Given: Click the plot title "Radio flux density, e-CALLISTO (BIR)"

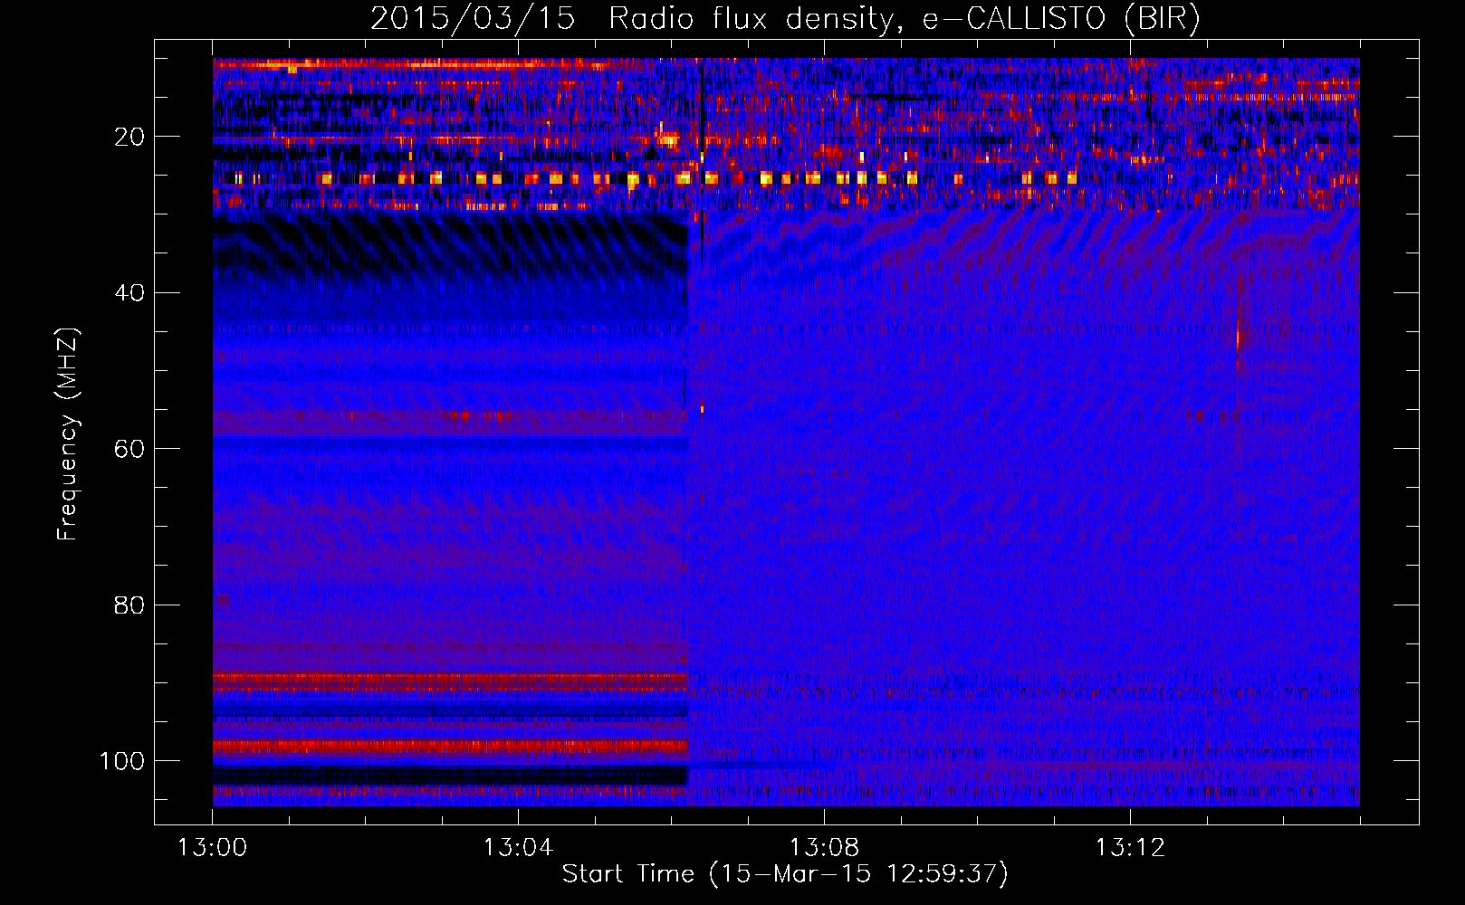Looking at the screenshot, I should (905, 19).
